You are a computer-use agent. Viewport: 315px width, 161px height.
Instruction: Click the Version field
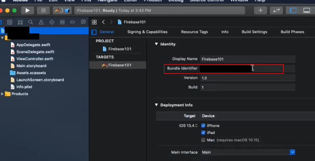(x=248, y=78)
